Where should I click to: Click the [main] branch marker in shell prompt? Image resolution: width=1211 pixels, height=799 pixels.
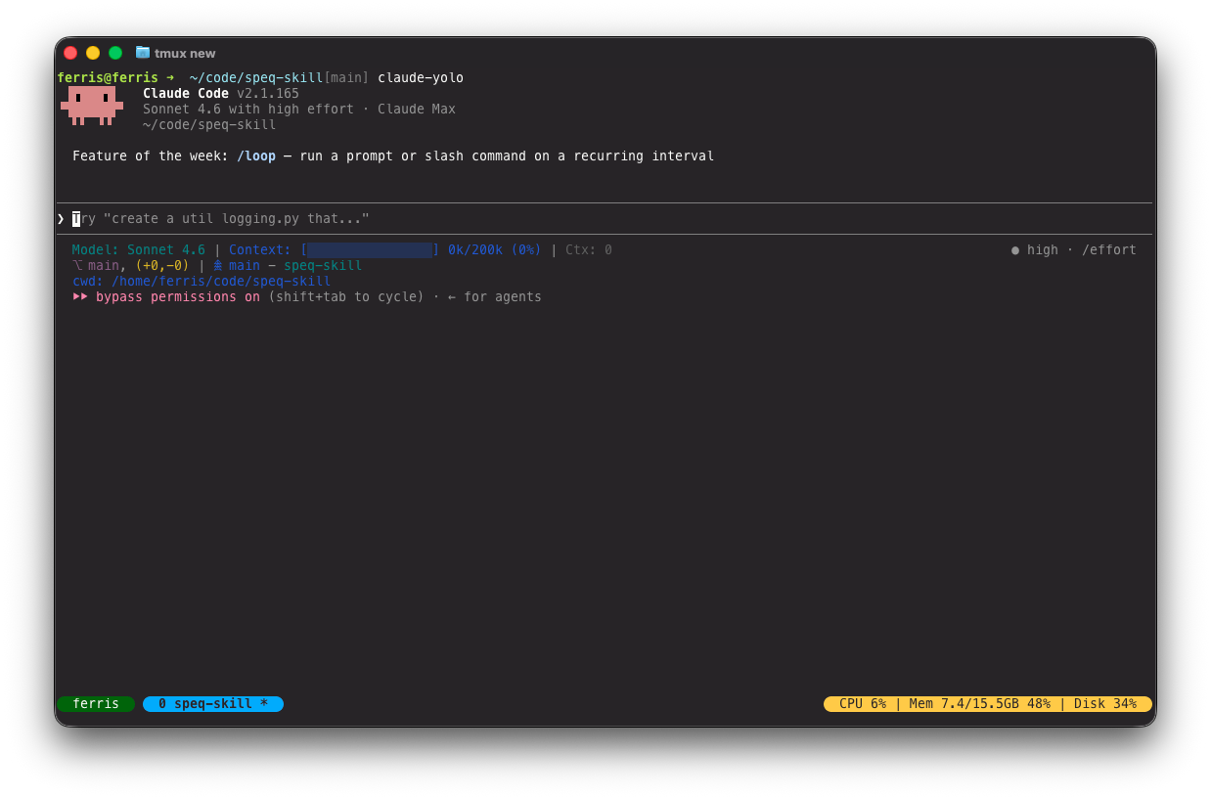point(346,77)
